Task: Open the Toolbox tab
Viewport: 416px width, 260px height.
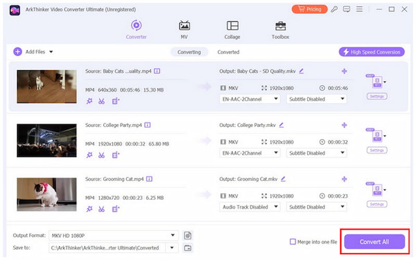Action: click(280, 30)
